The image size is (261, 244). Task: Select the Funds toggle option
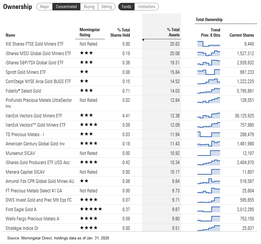click(x=126, y=7)
